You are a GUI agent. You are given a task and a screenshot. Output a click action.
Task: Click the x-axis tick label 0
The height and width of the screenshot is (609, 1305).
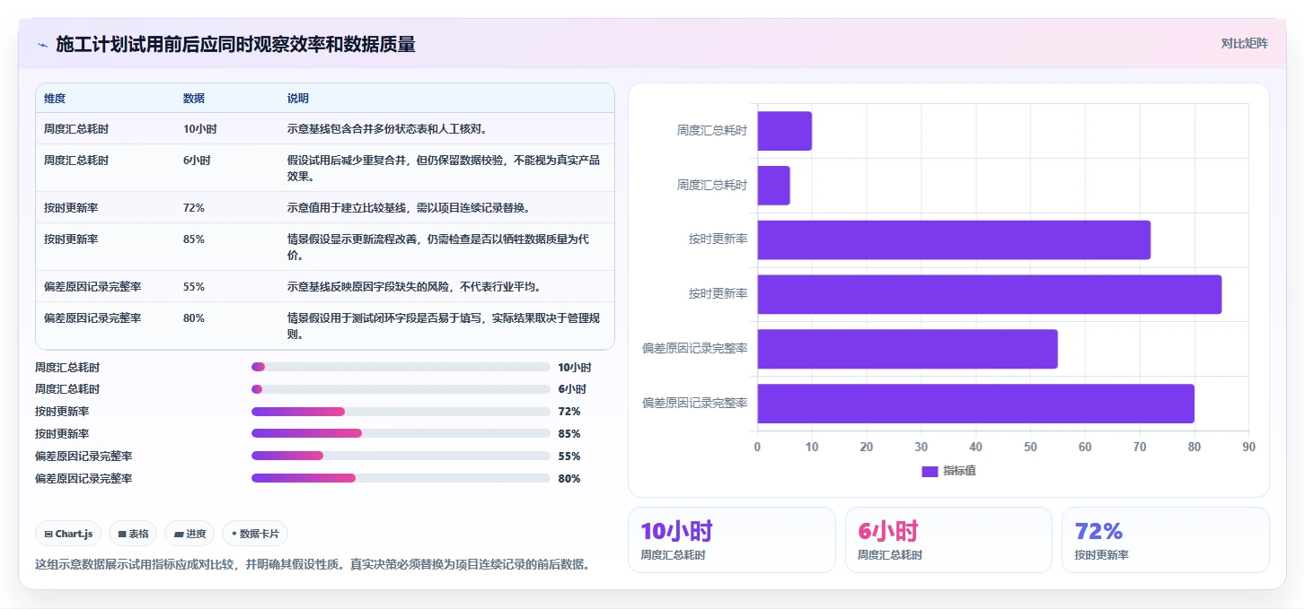(x=757, y=447)
